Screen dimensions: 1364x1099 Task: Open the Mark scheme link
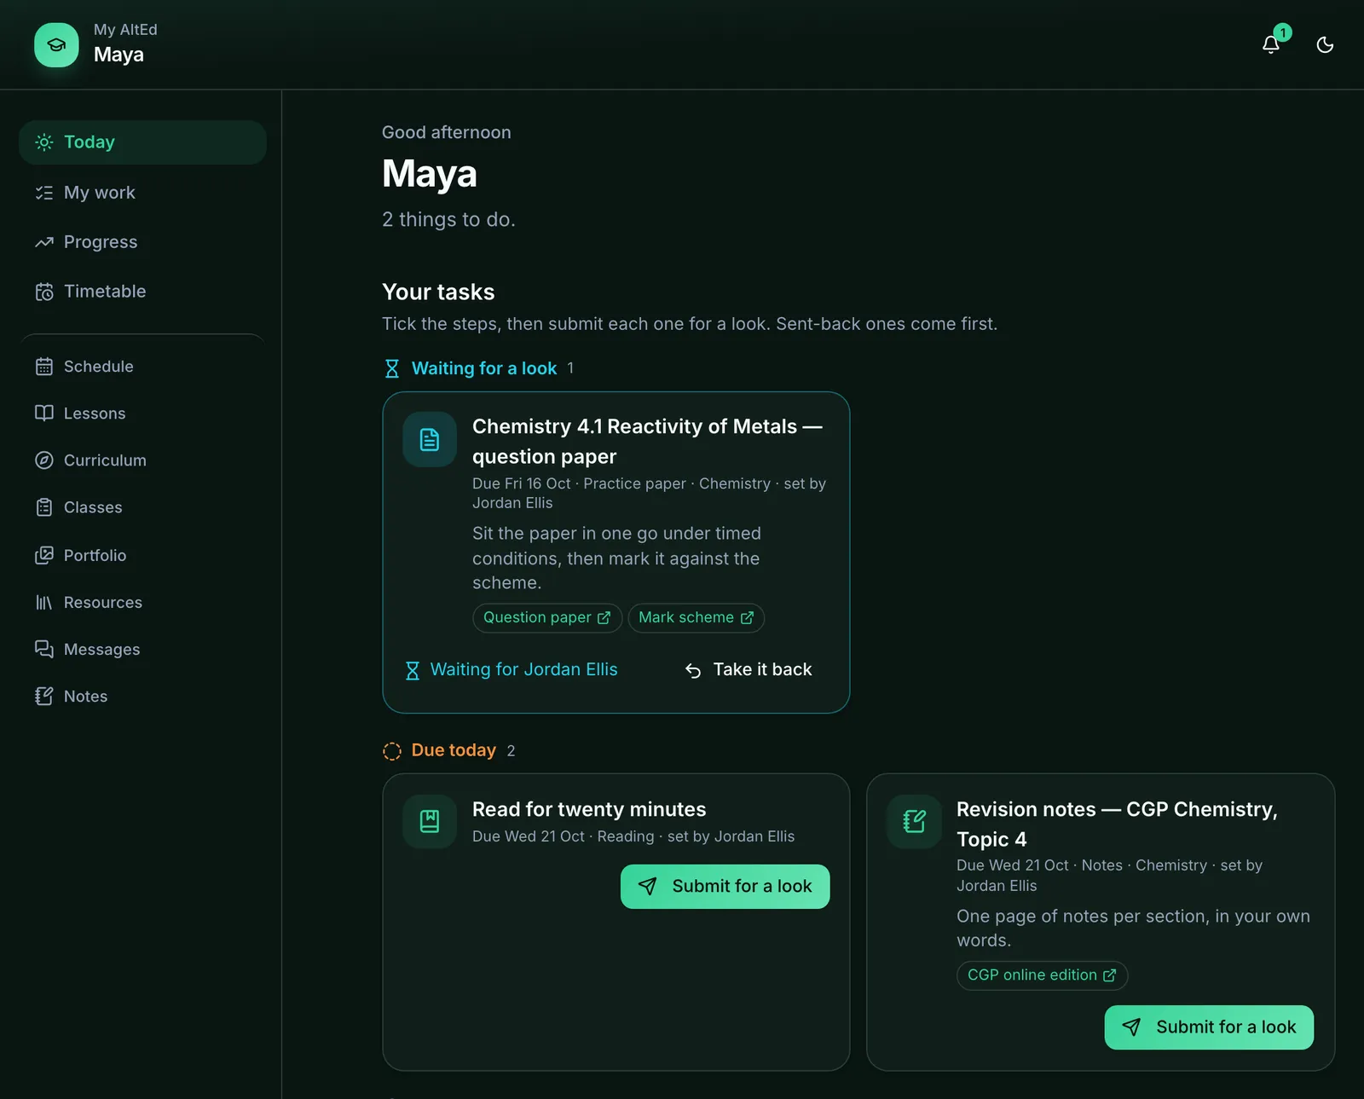(696, 617)
